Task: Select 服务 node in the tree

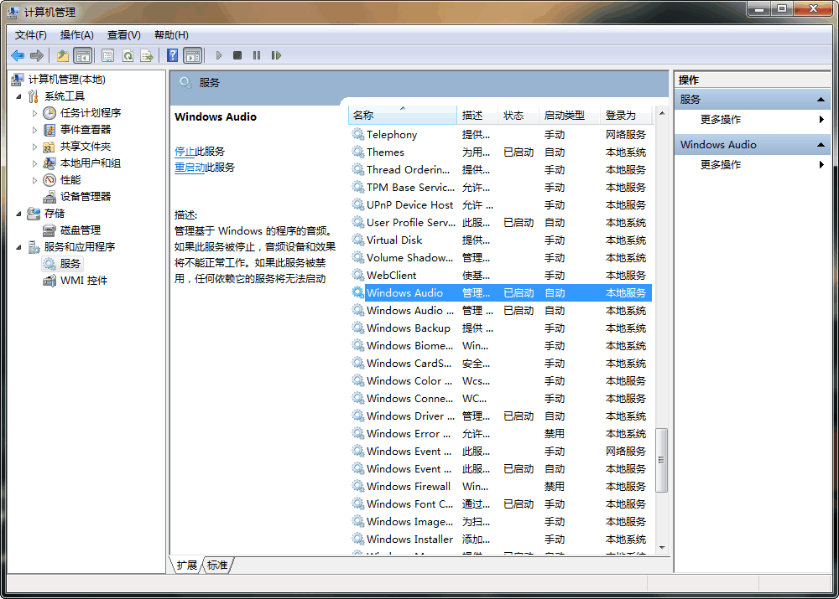Action: 70,263
